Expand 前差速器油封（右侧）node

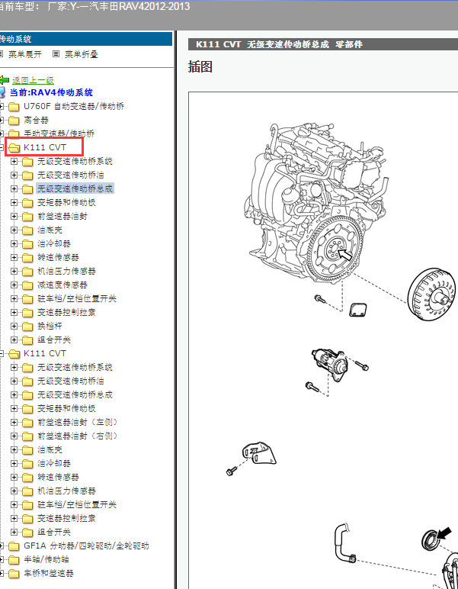pyautogui.click(x=14, y=436)
